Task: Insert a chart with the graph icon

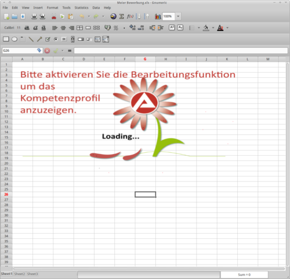Action: click(x=158, y=16)
